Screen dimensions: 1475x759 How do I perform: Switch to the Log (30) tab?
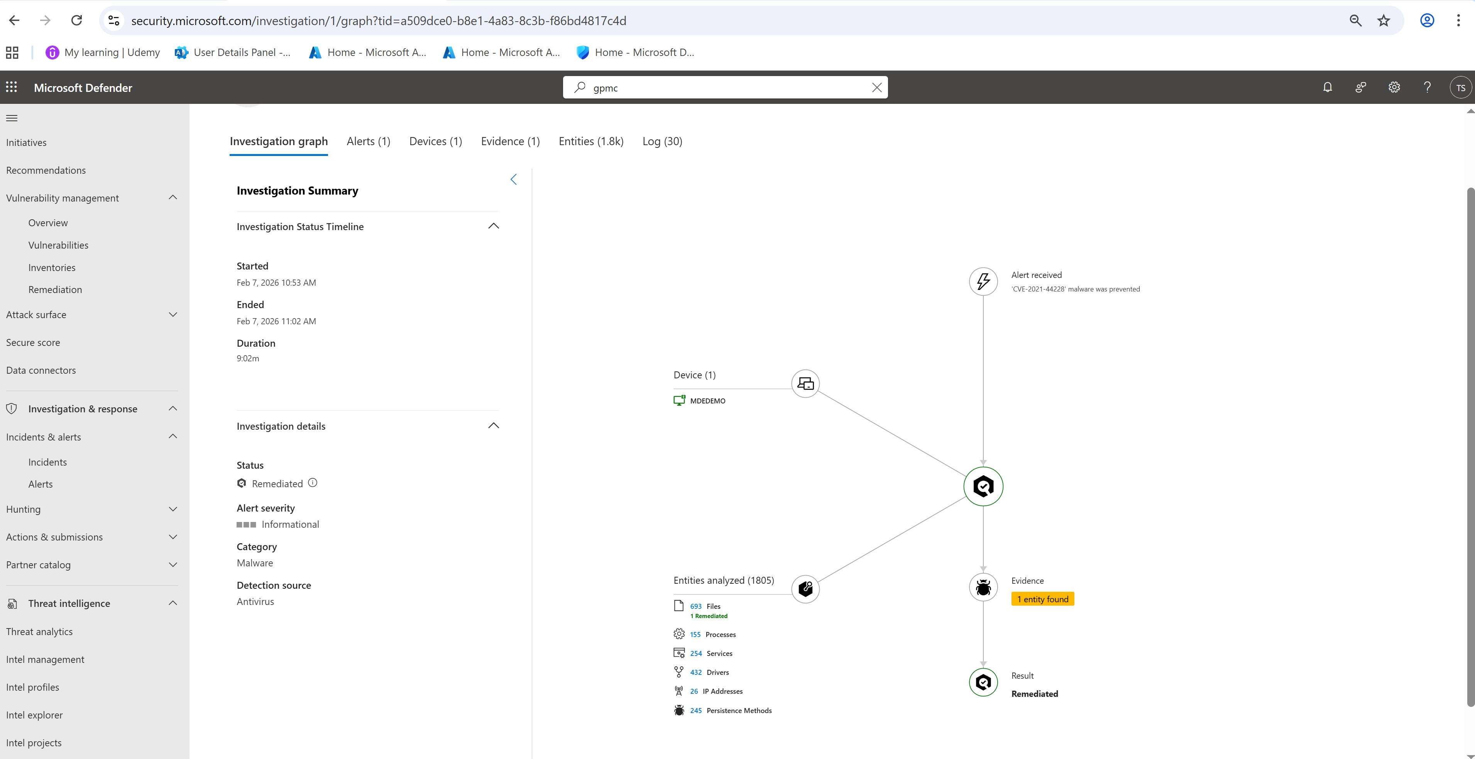[662, 141]
